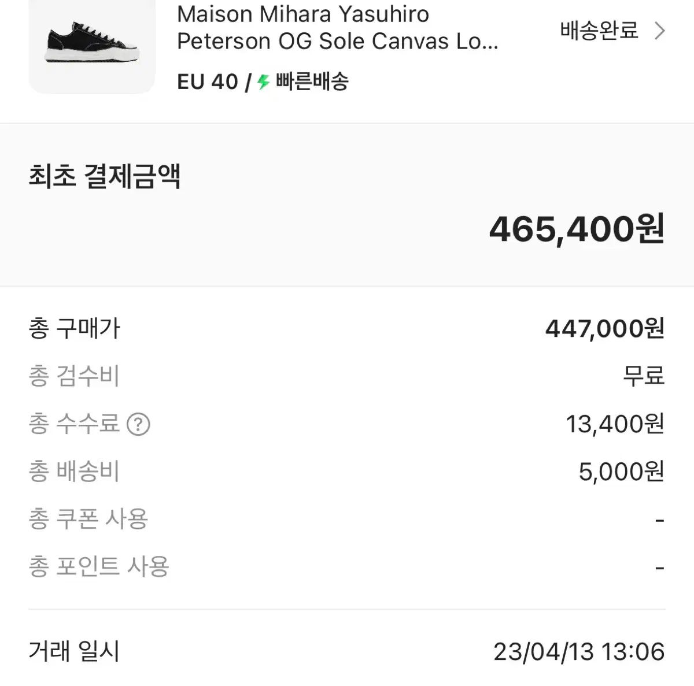The image size is (694, 686).
Task: Tap the 거래 일시 transaction date label
Action: click(x=74, y=652)
